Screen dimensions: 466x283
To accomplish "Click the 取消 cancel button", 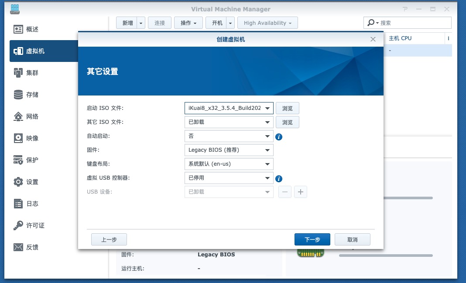I will 353,239.
